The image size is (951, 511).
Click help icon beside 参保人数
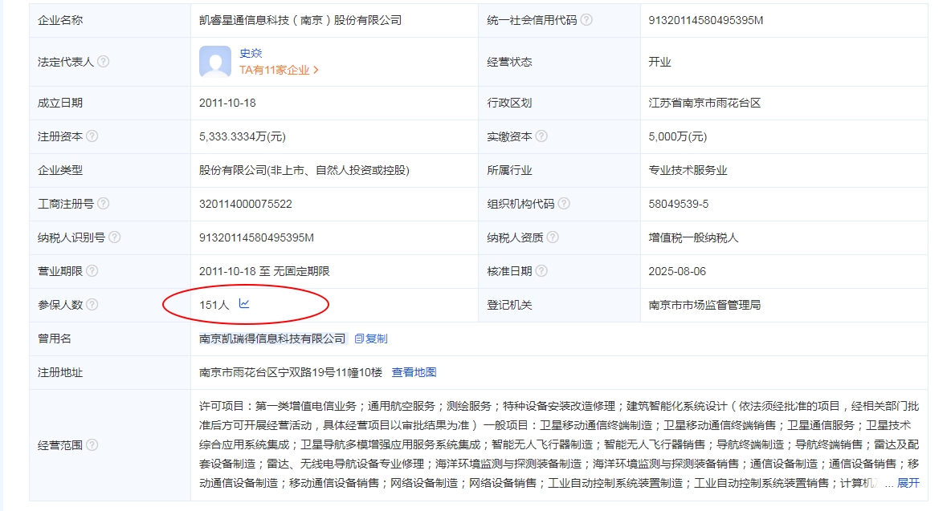pos(92,305)
